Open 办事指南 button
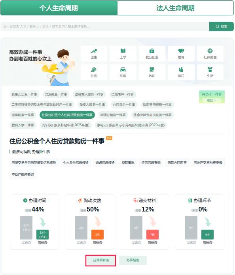The width and height of the screenshot is (235, 275). pos(133,260)
